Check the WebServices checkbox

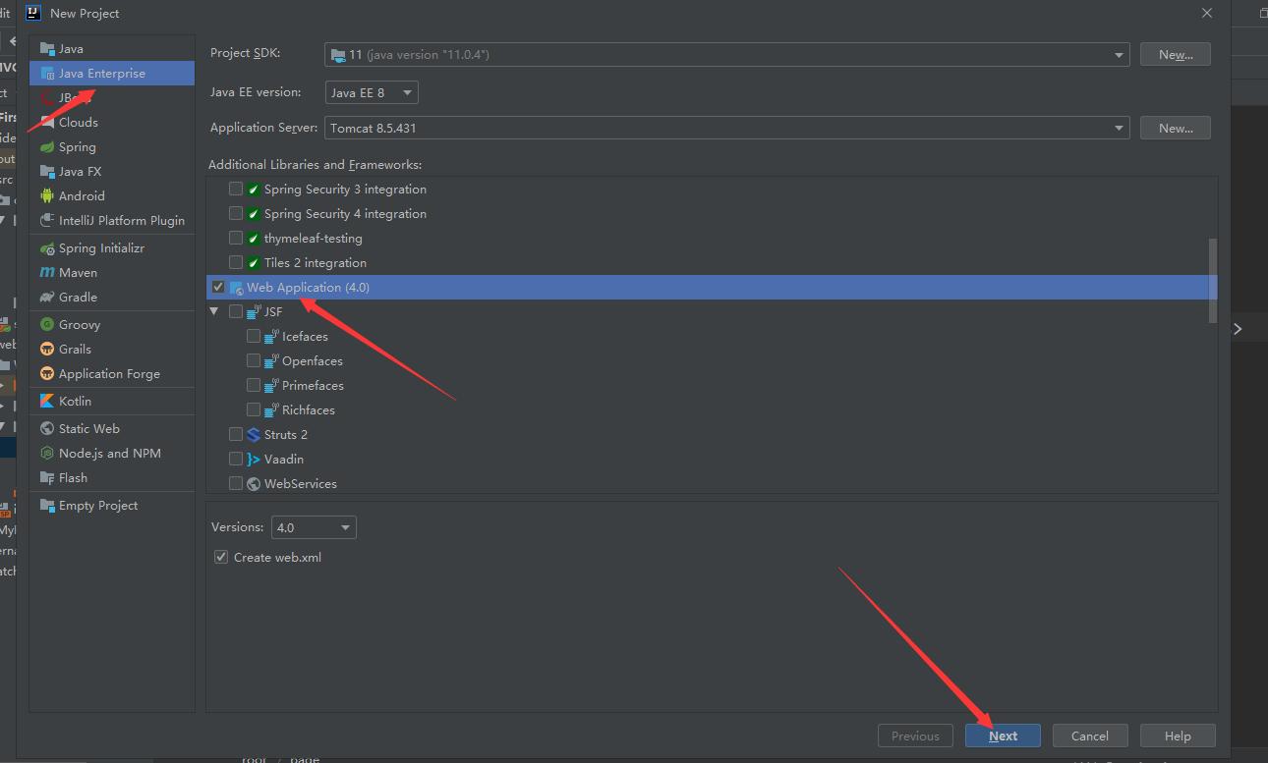point(236,483)
